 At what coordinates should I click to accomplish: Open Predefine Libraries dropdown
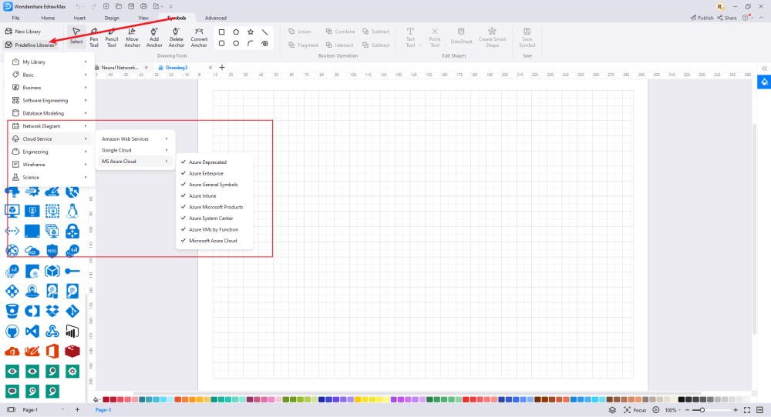coord(31,45)
